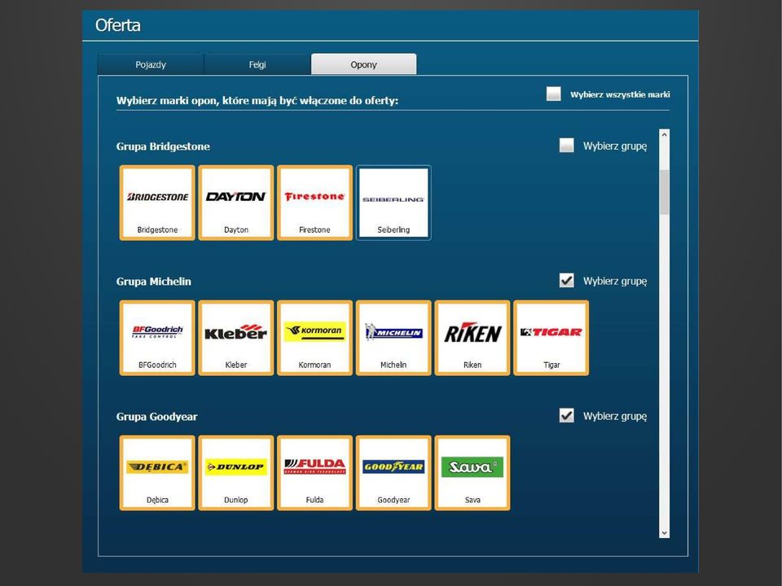Screen dimensions: 782x586
Task: Click the 'Oferta' title text
Action: (x=117, y=25)
